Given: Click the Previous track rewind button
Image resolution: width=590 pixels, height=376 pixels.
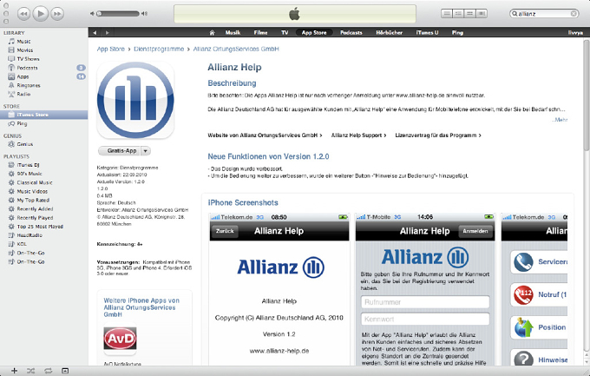Looking at the screenshot, I should 24,14.
